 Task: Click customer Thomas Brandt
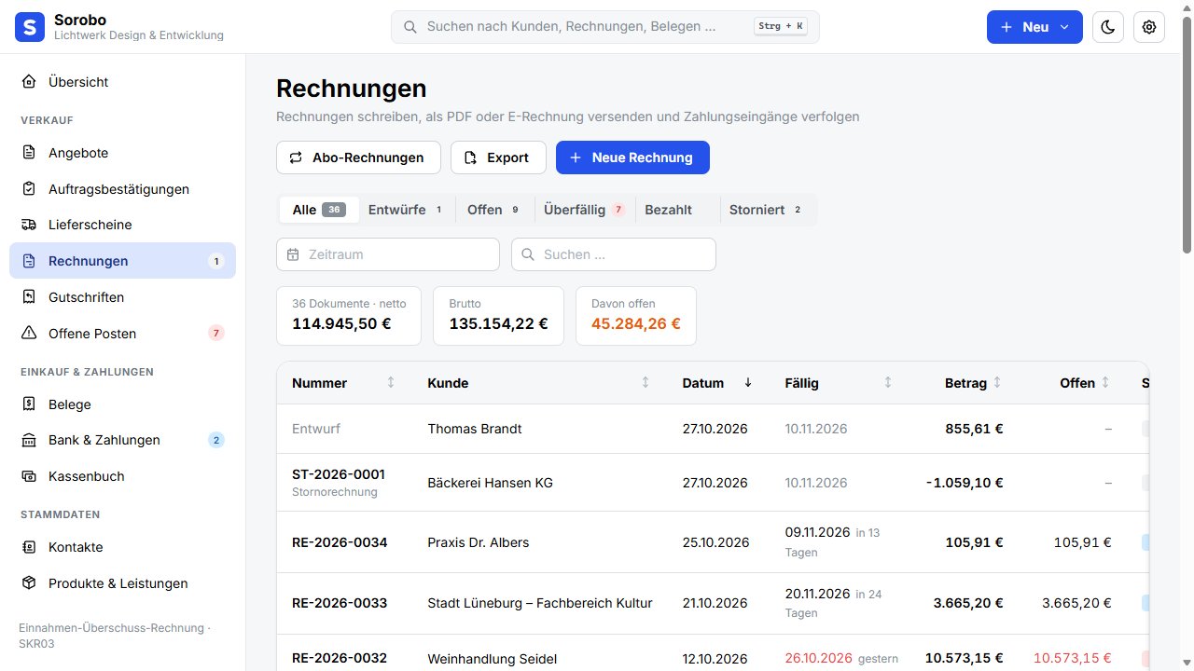coord(475,429)
